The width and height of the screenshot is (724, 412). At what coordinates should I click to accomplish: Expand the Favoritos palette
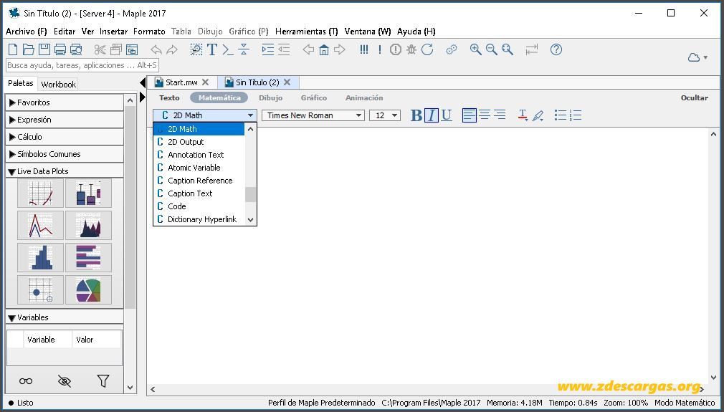65,102
